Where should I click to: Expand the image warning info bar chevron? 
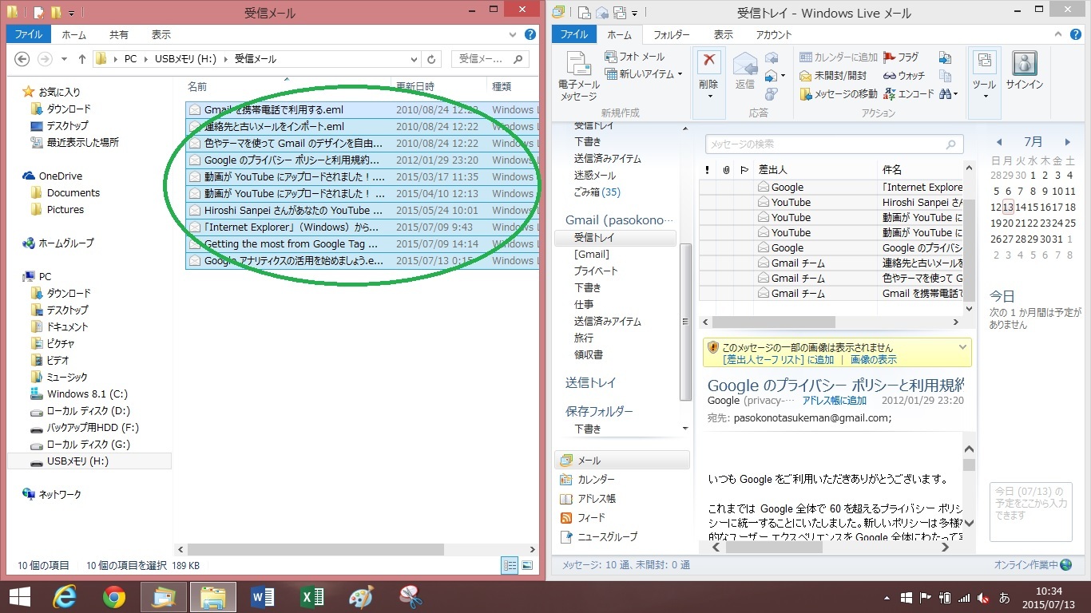[x=962, y=348]
